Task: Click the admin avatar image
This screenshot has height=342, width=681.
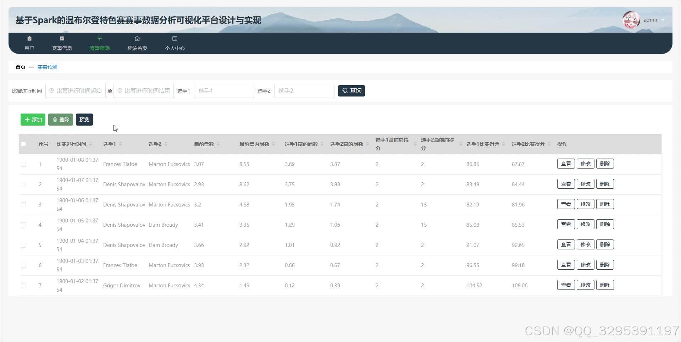Action: (631, 20)
